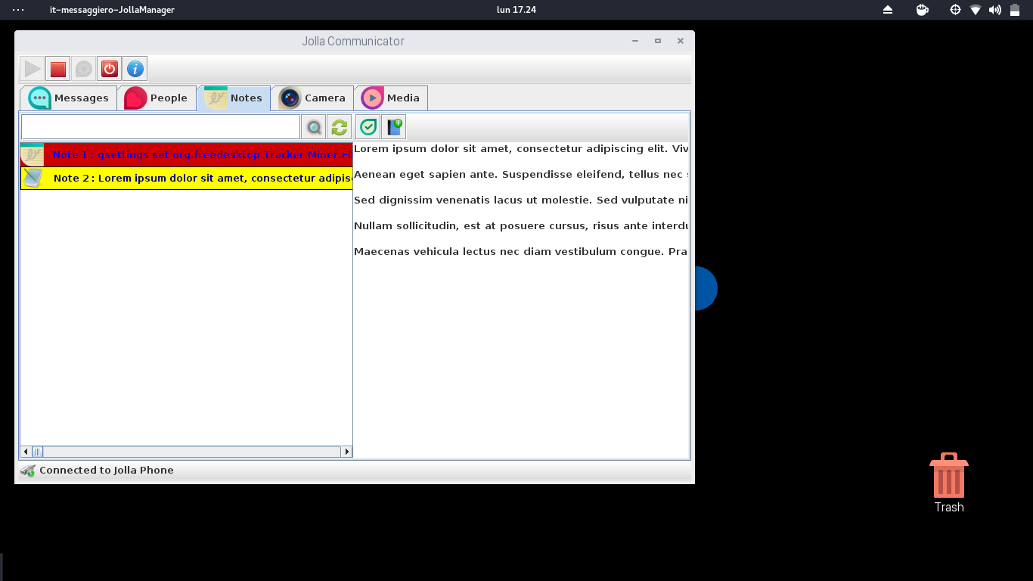This screenshot has width=1033, height=581.
Task: Click the greyed-out gear toolbar button
Action: click(84, 69)
